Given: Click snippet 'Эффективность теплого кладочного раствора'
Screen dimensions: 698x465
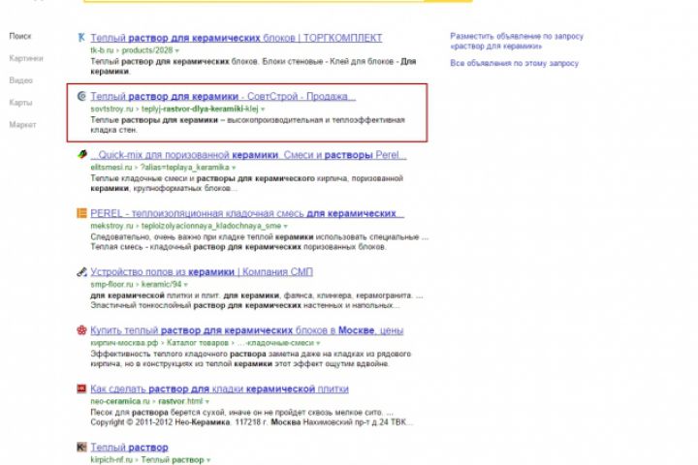Looking at the screenshot, I should 178,354.
